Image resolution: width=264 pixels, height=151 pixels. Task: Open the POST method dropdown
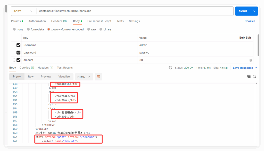click(23, 11)
